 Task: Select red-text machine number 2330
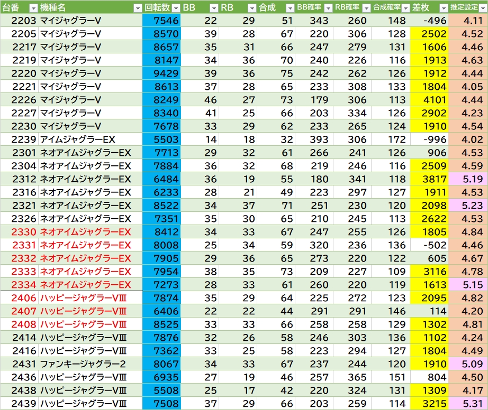(20, 231)
